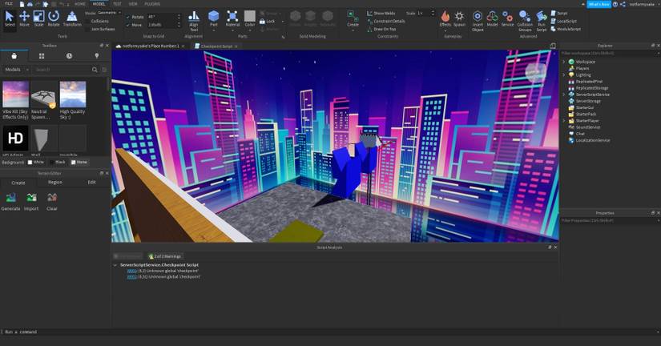Open the Align Tool
Screen dimensions: 661x346
(194, 21)
